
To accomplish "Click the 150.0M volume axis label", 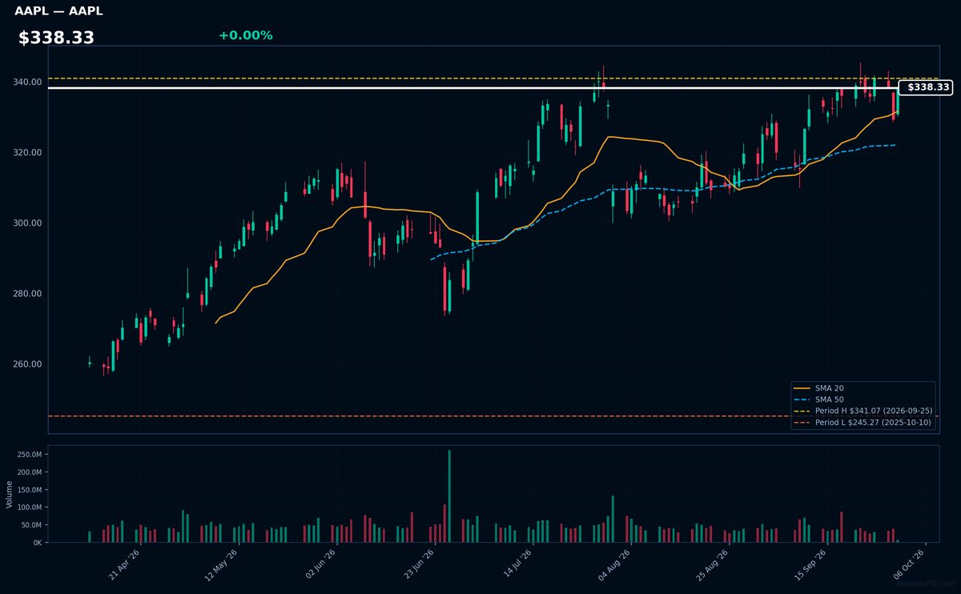I will click(30, 490).
